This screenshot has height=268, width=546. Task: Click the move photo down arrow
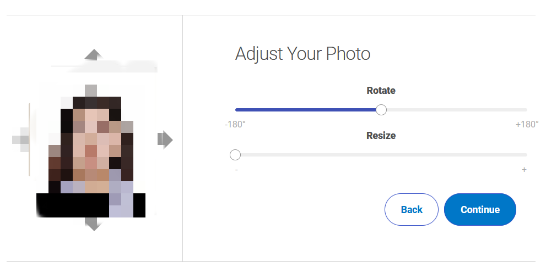(94, 224)
